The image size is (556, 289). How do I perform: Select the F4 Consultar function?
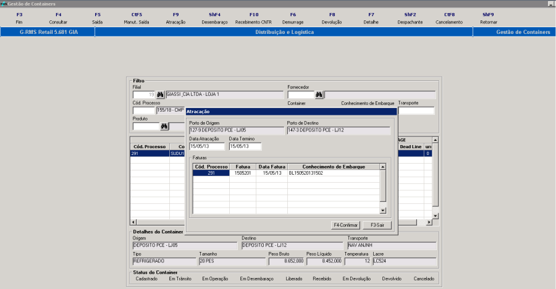point(58,18)
